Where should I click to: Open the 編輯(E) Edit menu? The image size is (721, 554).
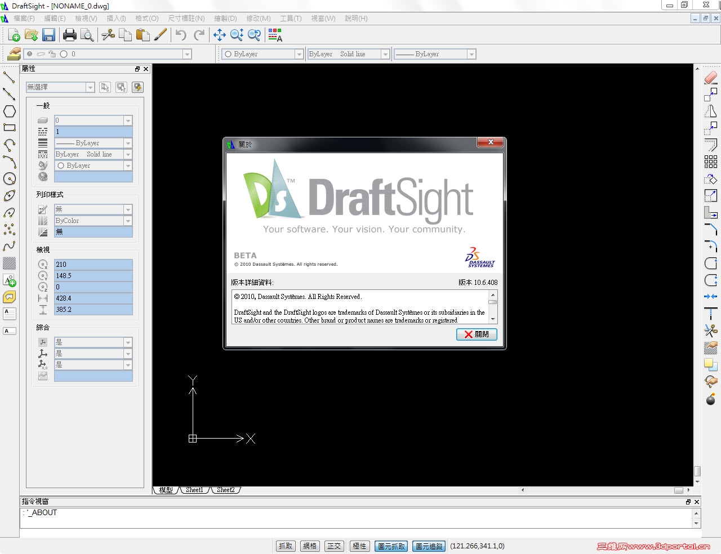coord(55,19)
